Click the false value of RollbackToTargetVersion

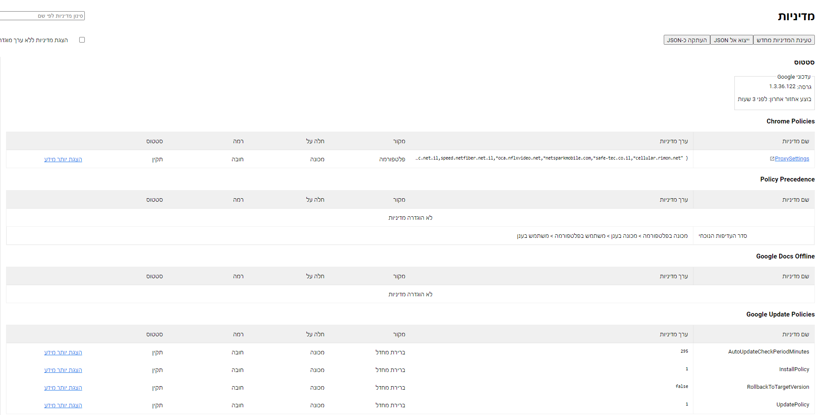click(681, 387)
